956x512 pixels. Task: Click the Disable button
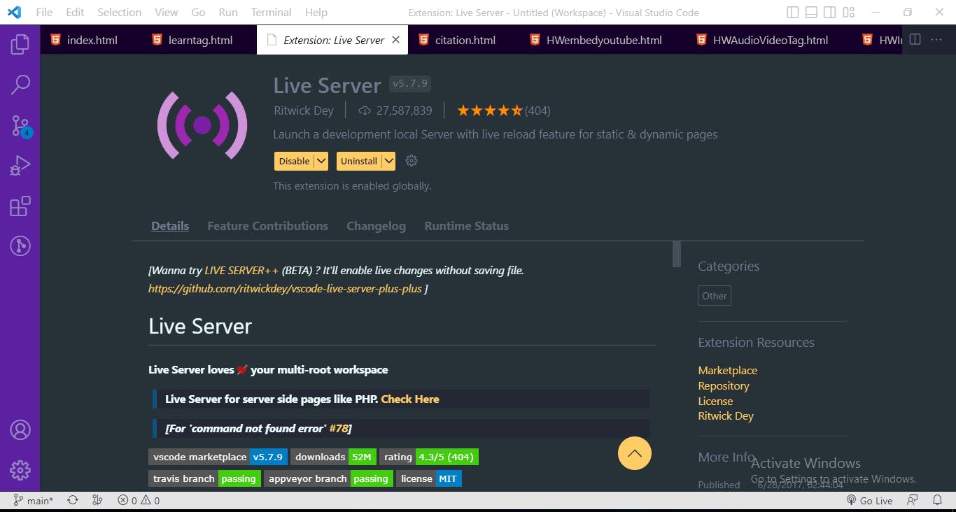click(x=294, y=161)
